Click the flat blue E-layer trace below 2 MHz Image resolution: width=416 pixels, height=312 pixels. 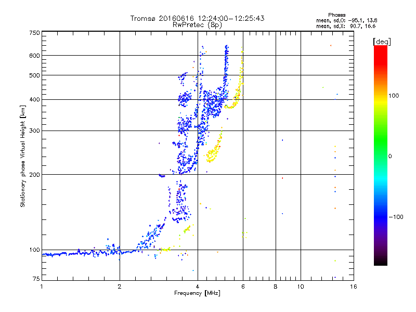(81, 253)
